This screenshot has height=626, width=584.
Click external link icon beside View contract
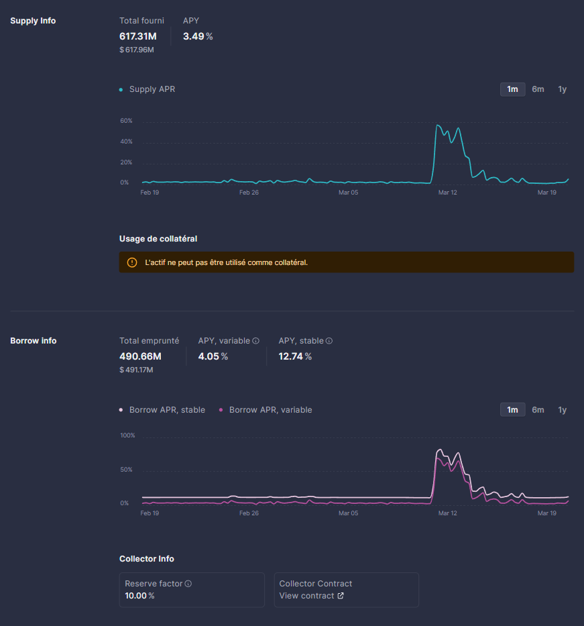coord(341,596)
